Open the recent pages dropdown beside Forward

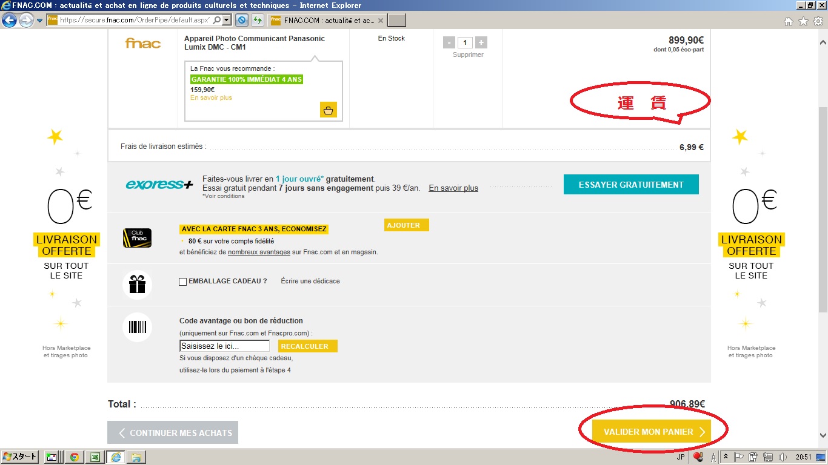coord(39,21)
